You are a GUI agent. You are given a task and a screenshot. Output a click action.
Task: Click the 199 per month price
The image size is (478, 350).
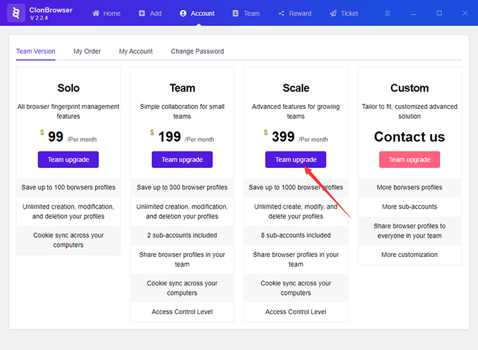[182, 136]
